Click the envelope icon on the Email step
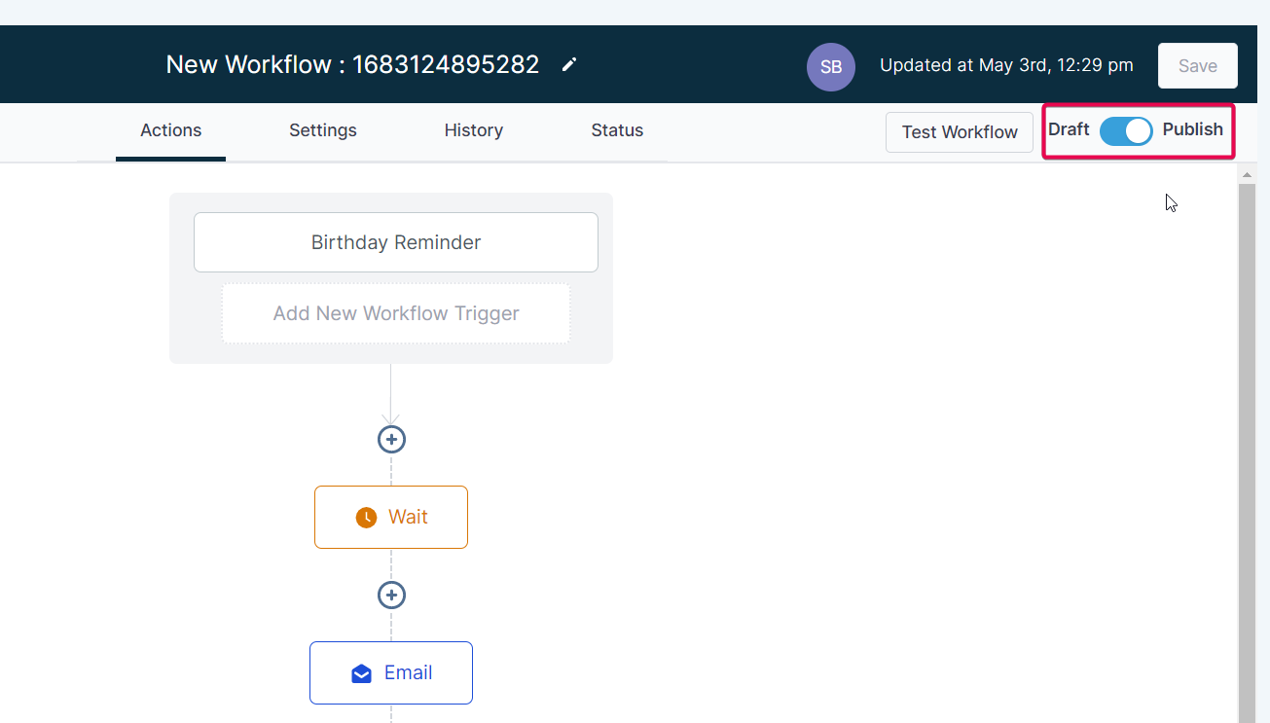Viewport: 1270px width, 723px height. (361, 672)
